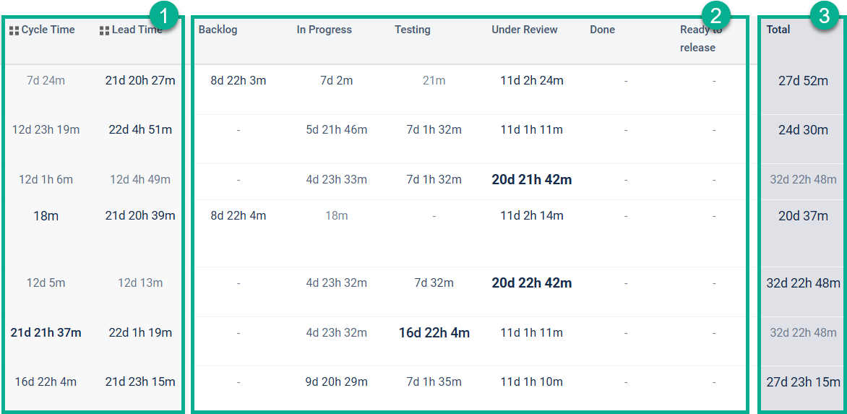
Task: Click the 9d 20h 29m in-progress cell
Action: pyautogui.click(x=336, y=382)
